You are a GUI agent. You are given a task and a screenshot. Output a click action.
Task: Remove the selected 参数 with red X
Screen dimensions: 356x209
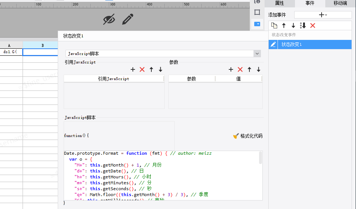[240, 69]
